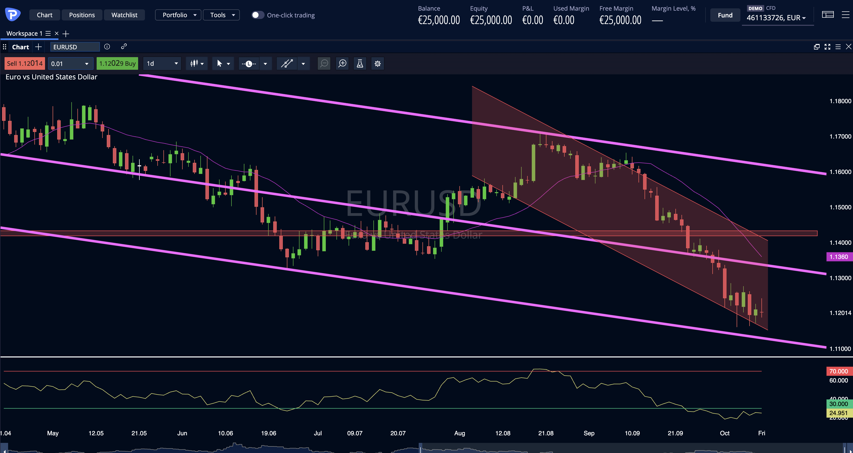Select the candlestick chart type icon
853x453 pixels.
(x=194, y=63)
